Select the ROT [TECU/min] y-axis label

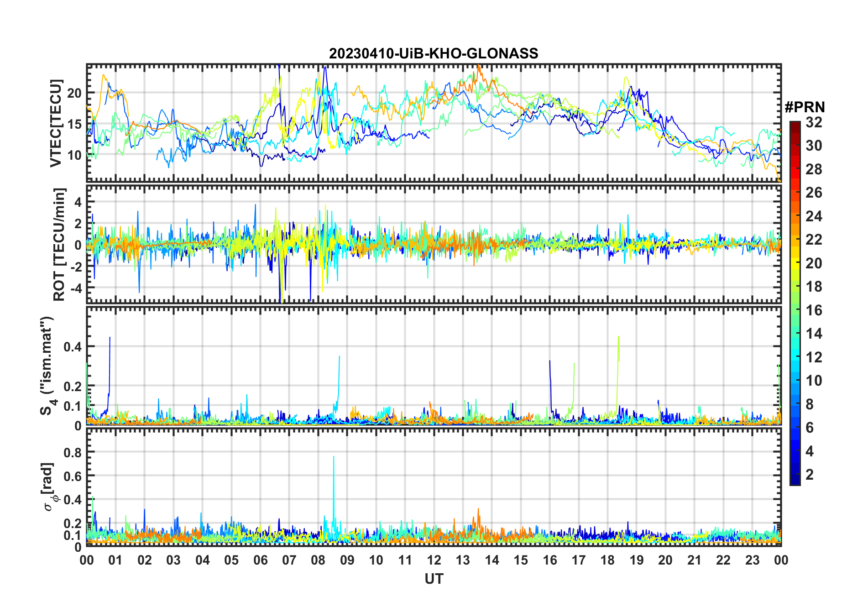(x=59, y=244)
